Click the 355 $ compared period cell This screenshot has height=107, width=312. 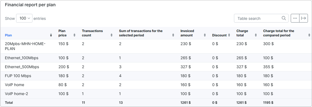click(268, 67)
